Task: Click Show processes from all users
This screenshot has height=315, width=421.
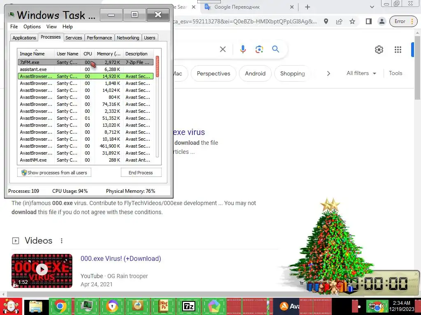Action: 54,173
